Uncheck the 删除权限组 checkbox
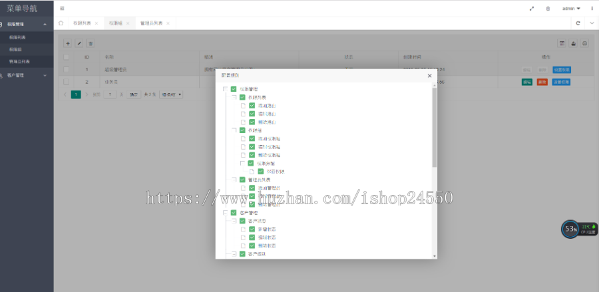The height and width of the screenshot is (292, 599). 252,155
